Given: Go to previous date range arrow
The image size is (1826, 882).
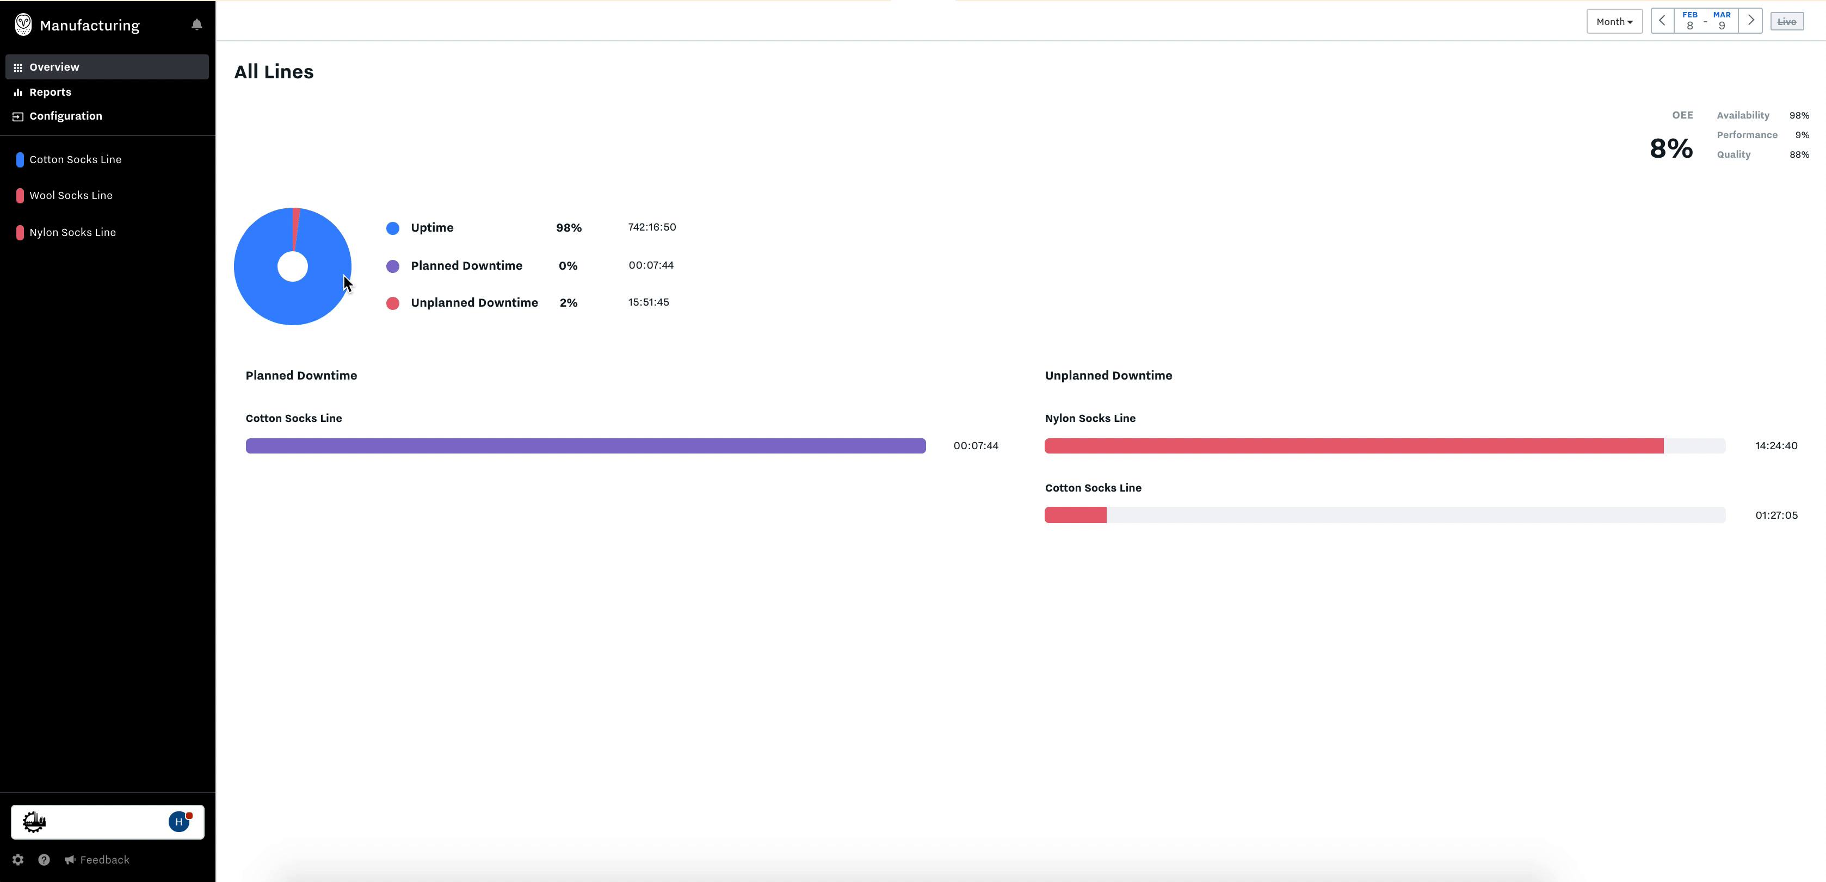Looking at the screenshot, I should [x=1662, y=21].
